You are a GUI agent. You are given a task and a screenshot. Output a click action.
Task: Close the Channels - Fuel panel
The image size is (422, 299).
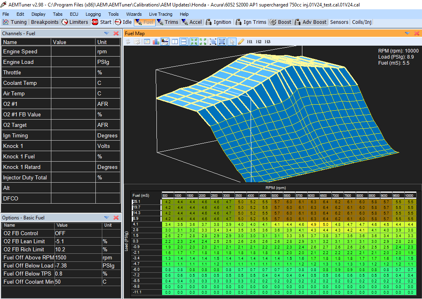(116, 33)
